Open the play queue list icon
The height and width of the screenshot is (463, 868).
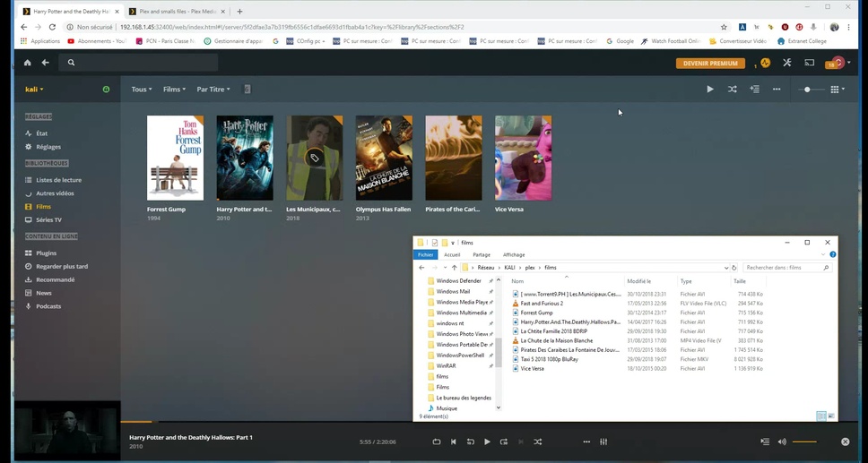(764, 442)
